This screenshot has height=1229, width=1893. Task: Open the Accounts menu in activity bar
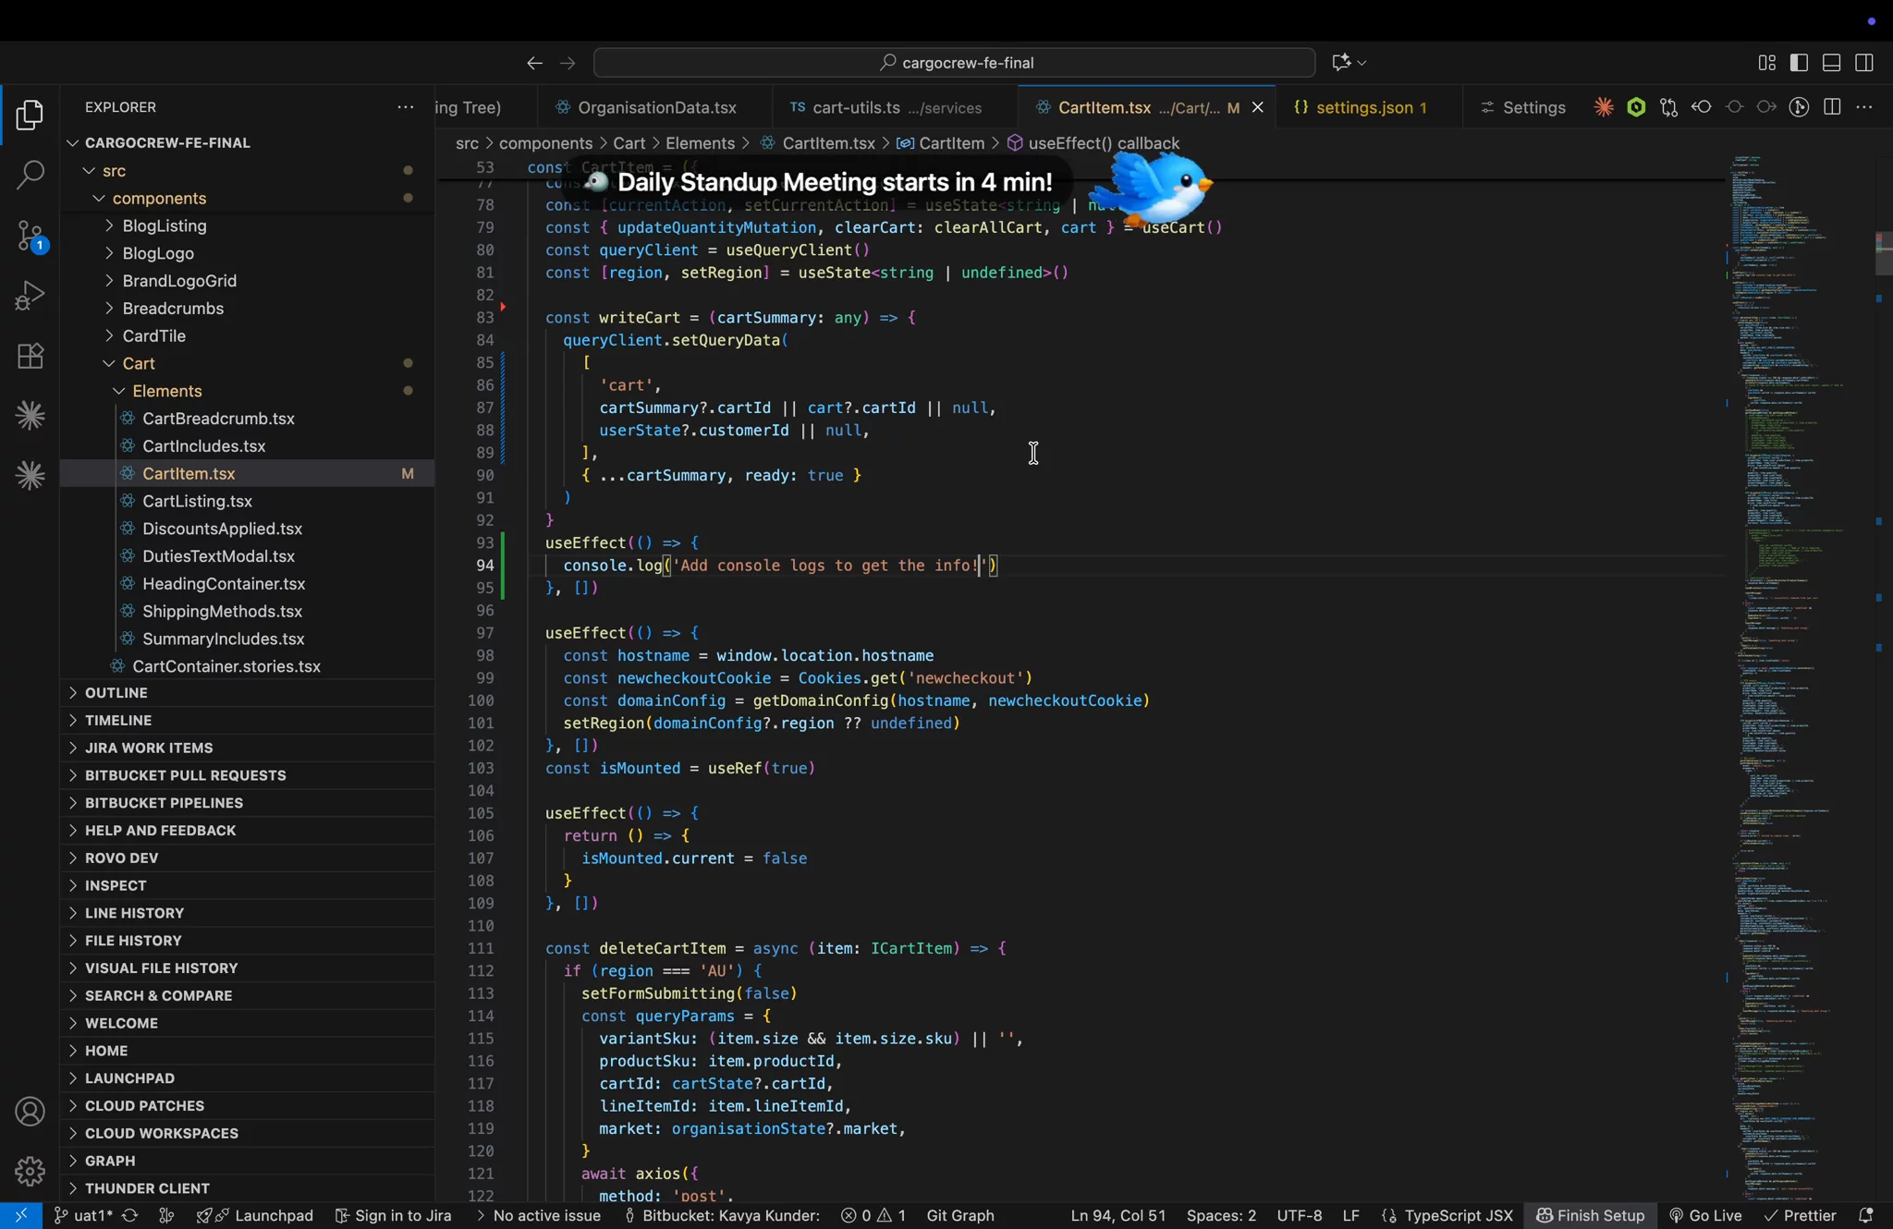pyautogui.click(x=30, y=1112)
